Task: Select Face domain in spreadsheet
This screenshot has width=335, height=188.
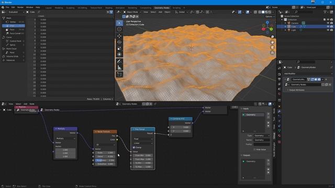Action: 14,30
